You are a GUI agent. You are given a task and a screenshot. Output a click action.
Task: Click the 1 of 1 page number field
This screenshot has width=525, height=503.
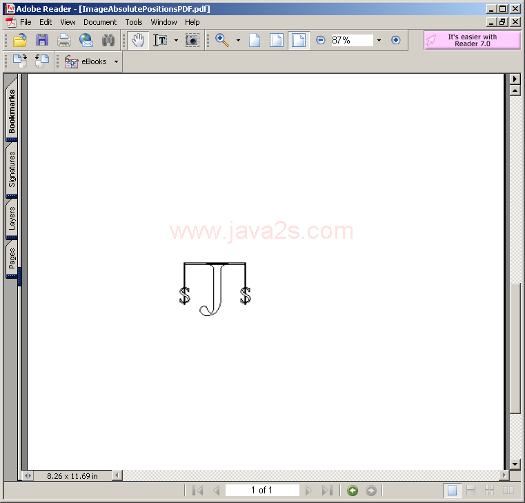coord(262,491)
